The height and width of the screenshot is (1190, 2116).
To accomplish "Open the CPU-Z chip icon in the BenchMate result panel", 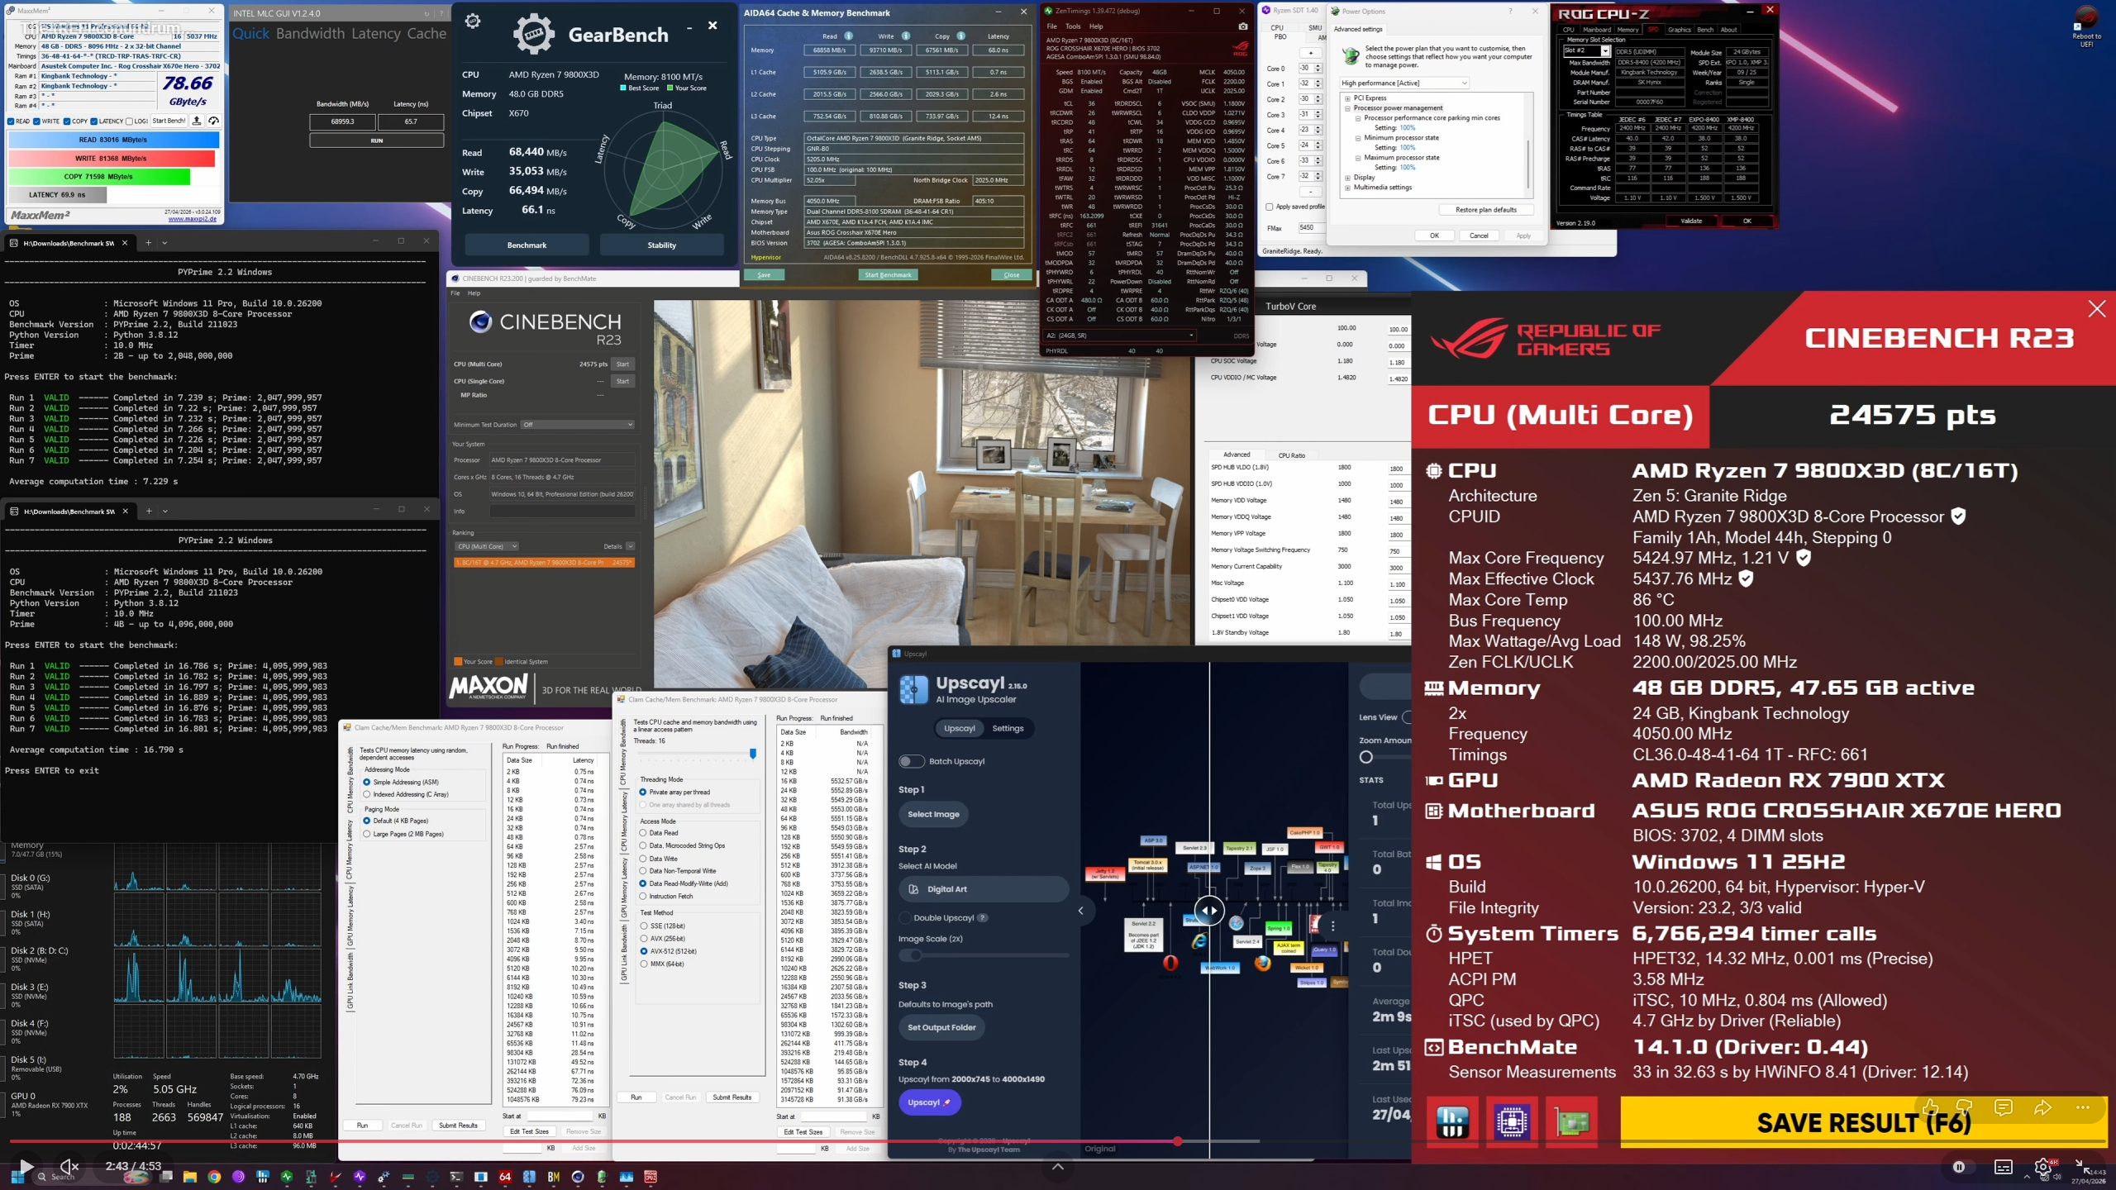I will click(1512, 1122).
